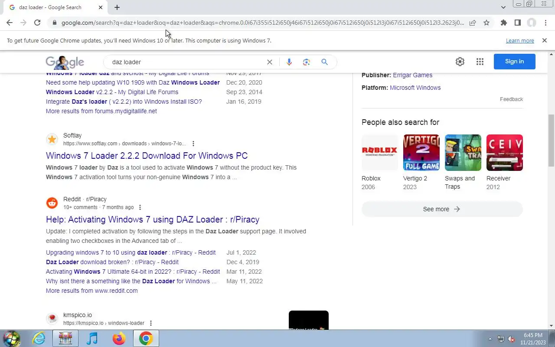Open Chrome extensions puzzle icon
This screenshot has height=347, width=555.
point(503,23)
